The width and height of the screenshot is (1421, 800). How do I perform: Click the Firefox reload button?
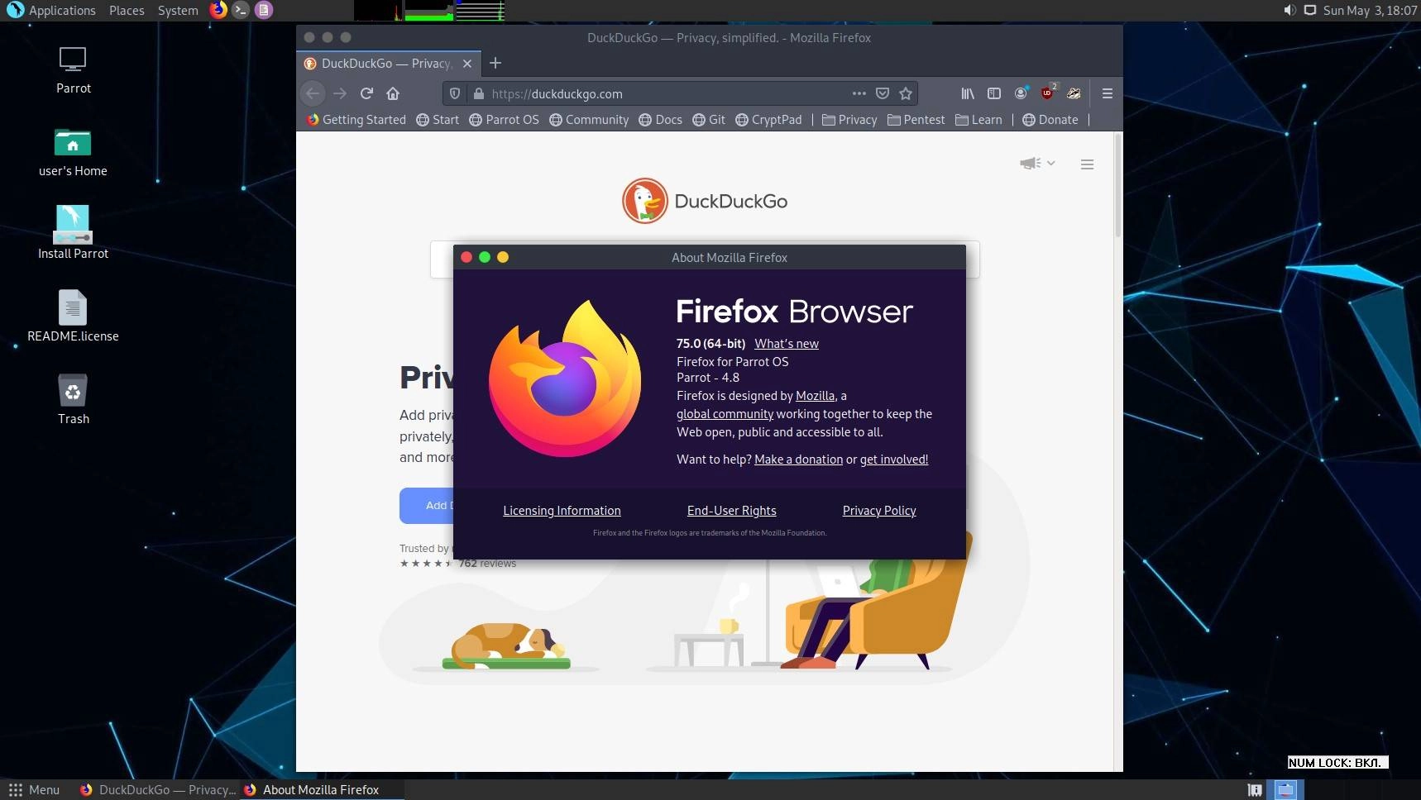click(x=366, y=93)
